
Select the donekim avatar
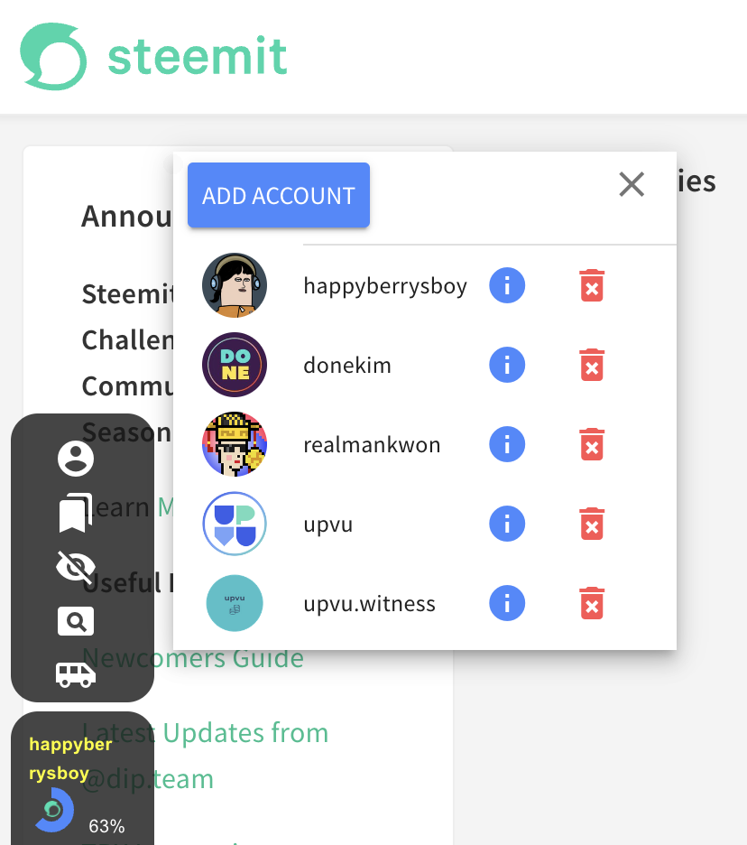235,365
